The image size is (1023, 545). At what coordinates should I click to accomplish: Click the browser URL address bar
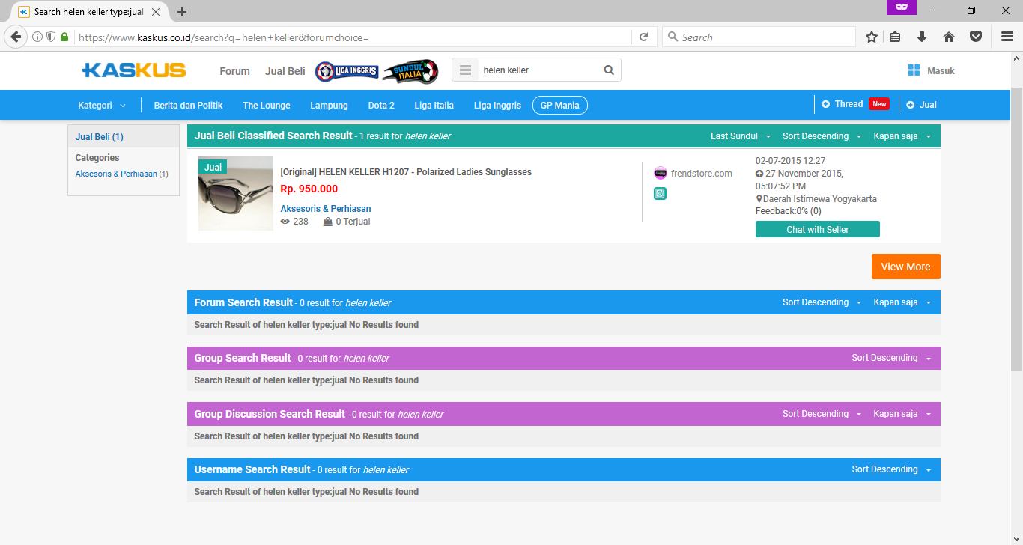(x=352, y=37)
